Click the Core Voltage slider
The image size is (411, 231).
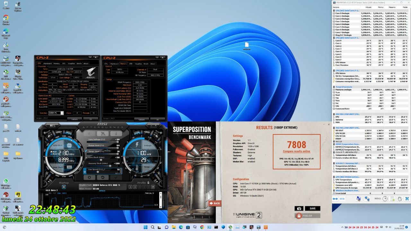(x=103, y=142)
